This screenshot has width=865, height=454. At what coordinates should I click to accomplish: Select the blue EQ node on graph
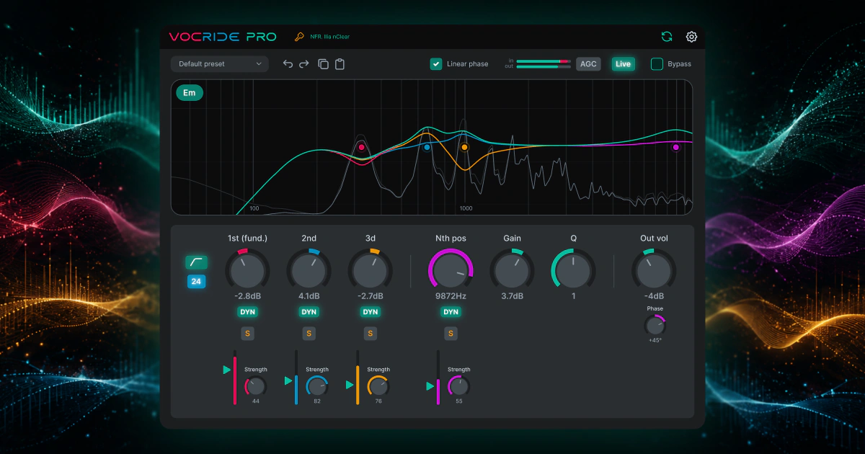427,147
